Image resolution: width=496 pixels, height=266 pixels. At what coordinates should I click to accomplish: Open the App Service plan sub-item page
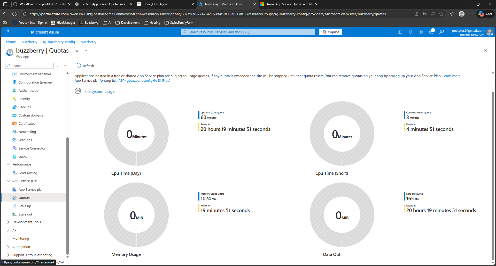tap(31, 189)
